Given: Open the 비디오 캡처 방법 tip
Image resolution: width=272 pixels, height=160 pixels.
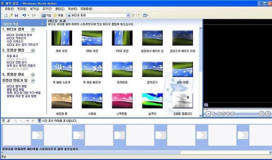Looking at the screenshot, I should 17,86.
